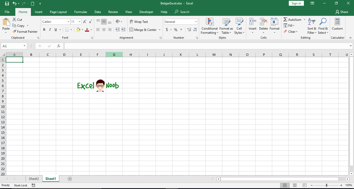Click the Sign in button
Image resolution: width=354 pixels, height=189 pixels.
tap(296, 3)
